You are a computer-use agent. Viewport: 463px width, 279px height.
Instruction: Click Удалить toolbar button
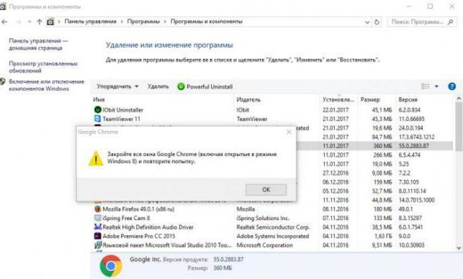tap(158, 86)
